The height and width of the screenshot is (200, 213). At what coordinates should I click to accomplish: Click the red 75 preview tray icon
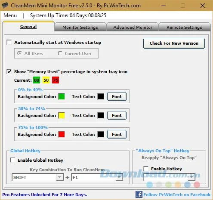pyautogui.click(x=56, y=80)
